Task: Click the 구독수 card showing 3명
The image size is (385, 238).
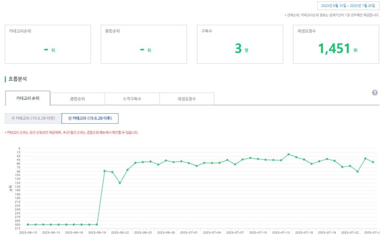Action: 240,44
